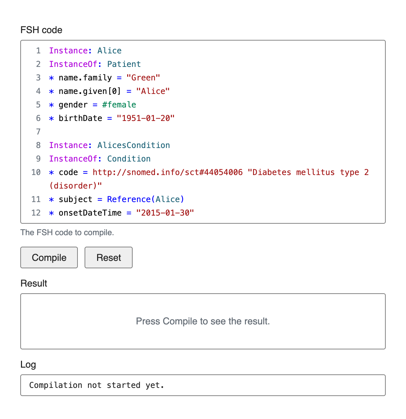
Task: Click line number 12 in the gutter
Action: (36, 213)
